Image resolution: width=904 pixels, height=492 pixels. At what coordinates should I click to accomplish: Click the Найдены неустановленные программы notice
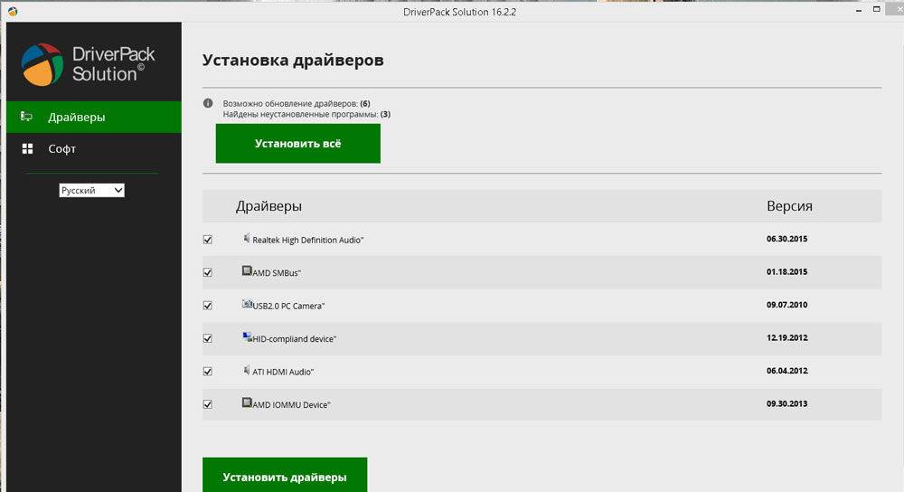306,114
